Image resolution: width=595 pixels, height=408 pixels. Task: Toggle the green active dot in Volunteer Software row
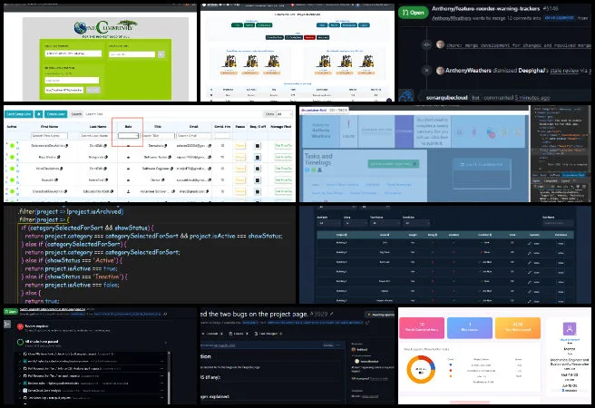(x=12, y=191)
